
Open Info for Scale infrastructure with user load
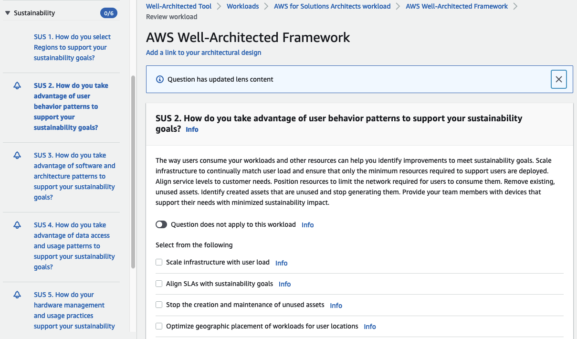pos(282,263)
